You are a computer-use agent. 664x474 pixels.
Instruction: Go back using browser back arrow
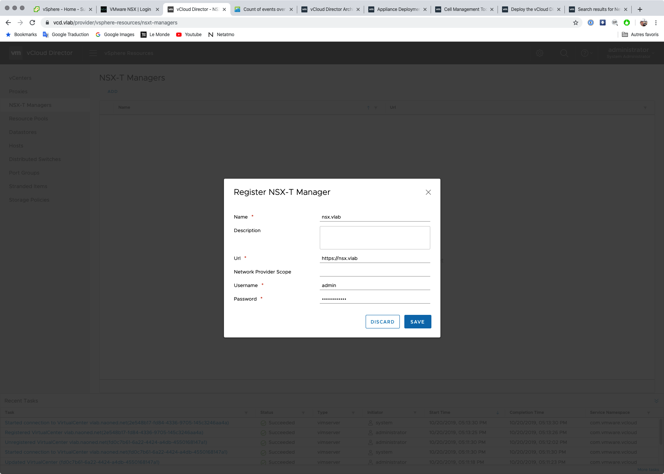point(8,23)
